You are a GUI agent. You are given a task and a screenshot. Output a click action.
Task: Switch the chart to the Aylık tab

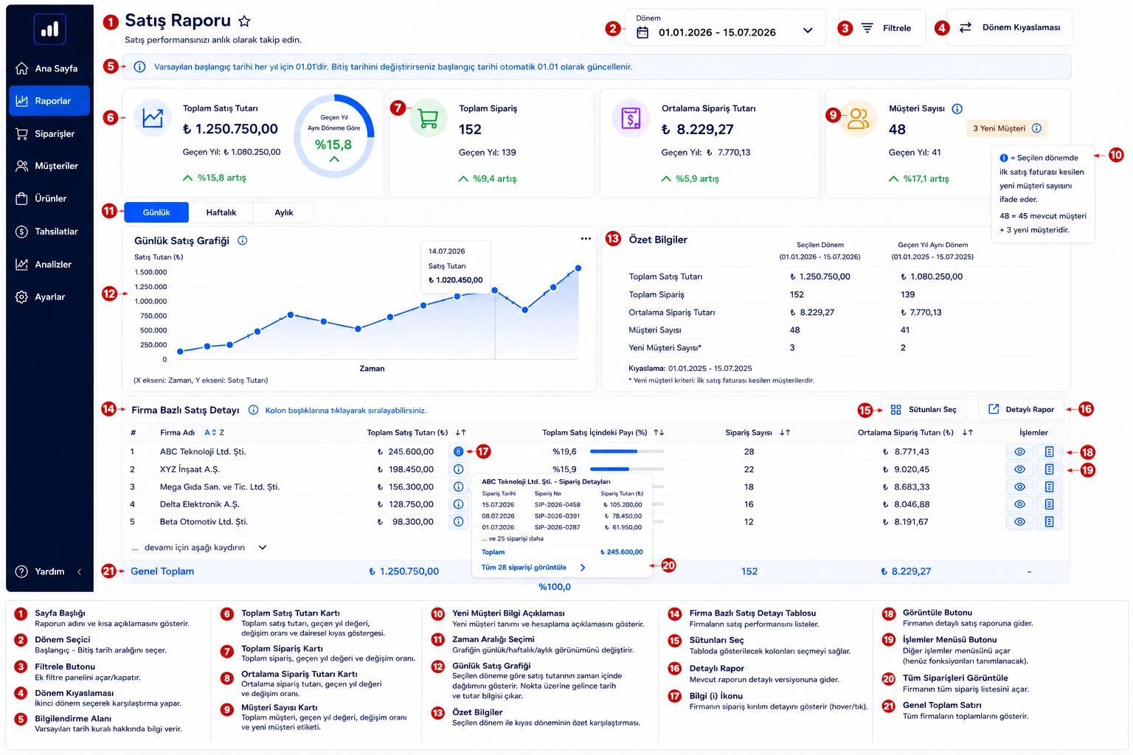tap(284, 212)
